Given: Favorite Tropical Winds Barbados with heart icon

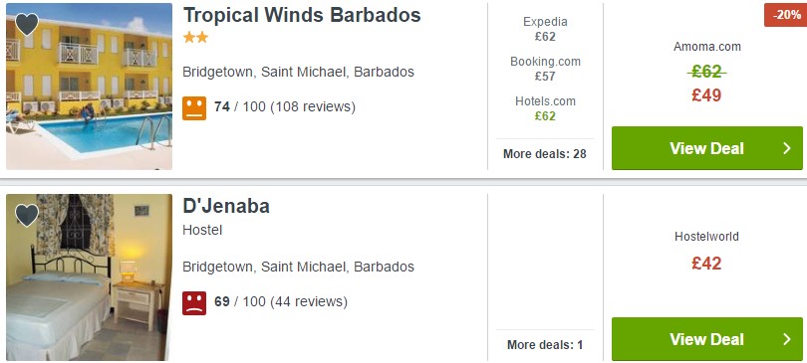Looking at the screenshot, I should pos(27,24).
